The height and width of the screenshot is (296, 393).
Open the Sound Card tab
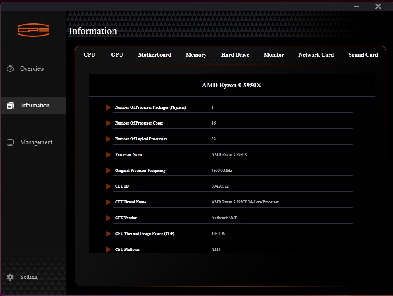pos(363,55)
